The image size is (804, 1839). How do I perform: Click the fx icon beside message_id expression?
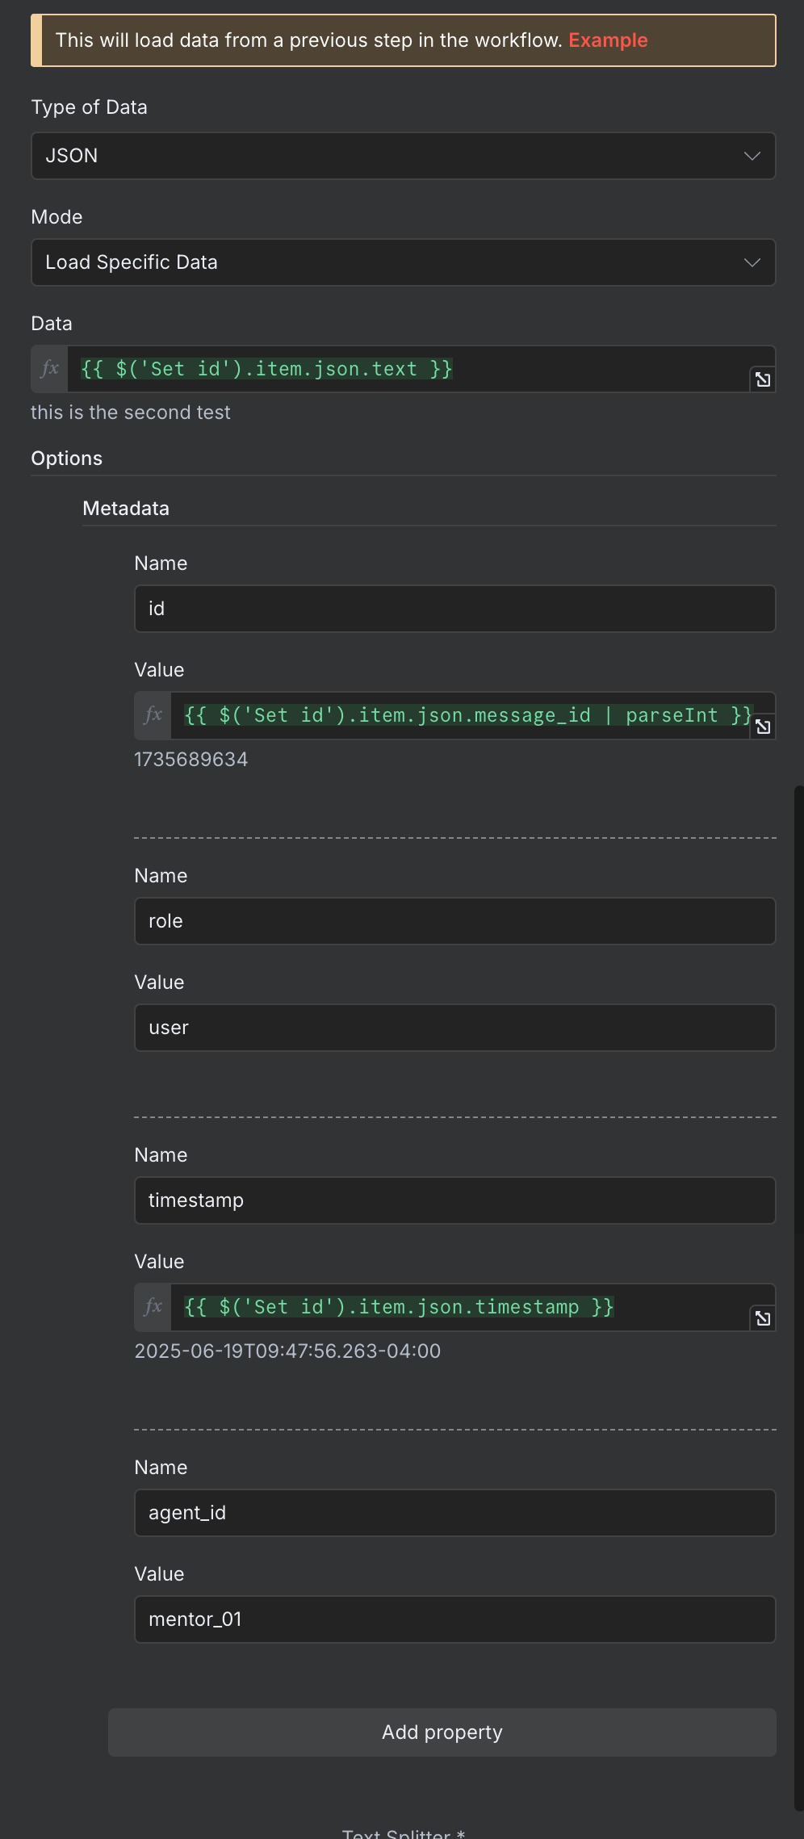[x=153, y=715]
